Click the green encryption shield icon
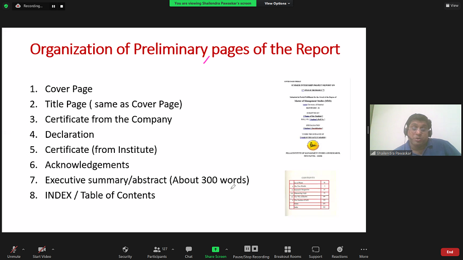The height and width of the screenshot is (260, 463). (x=6, y=6)
